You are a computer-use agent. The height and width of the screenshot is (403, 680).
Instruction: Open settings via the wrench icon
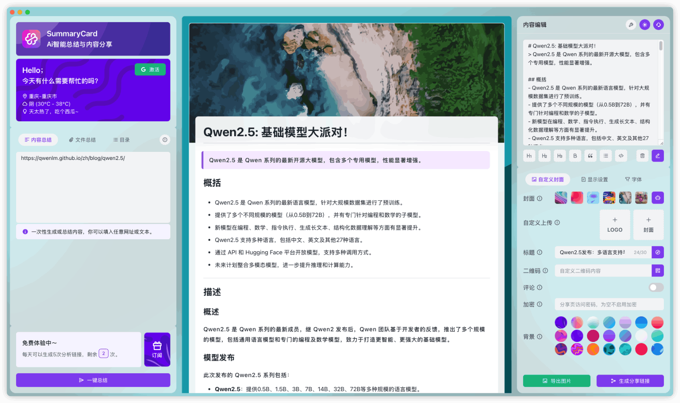pos(630,25)
